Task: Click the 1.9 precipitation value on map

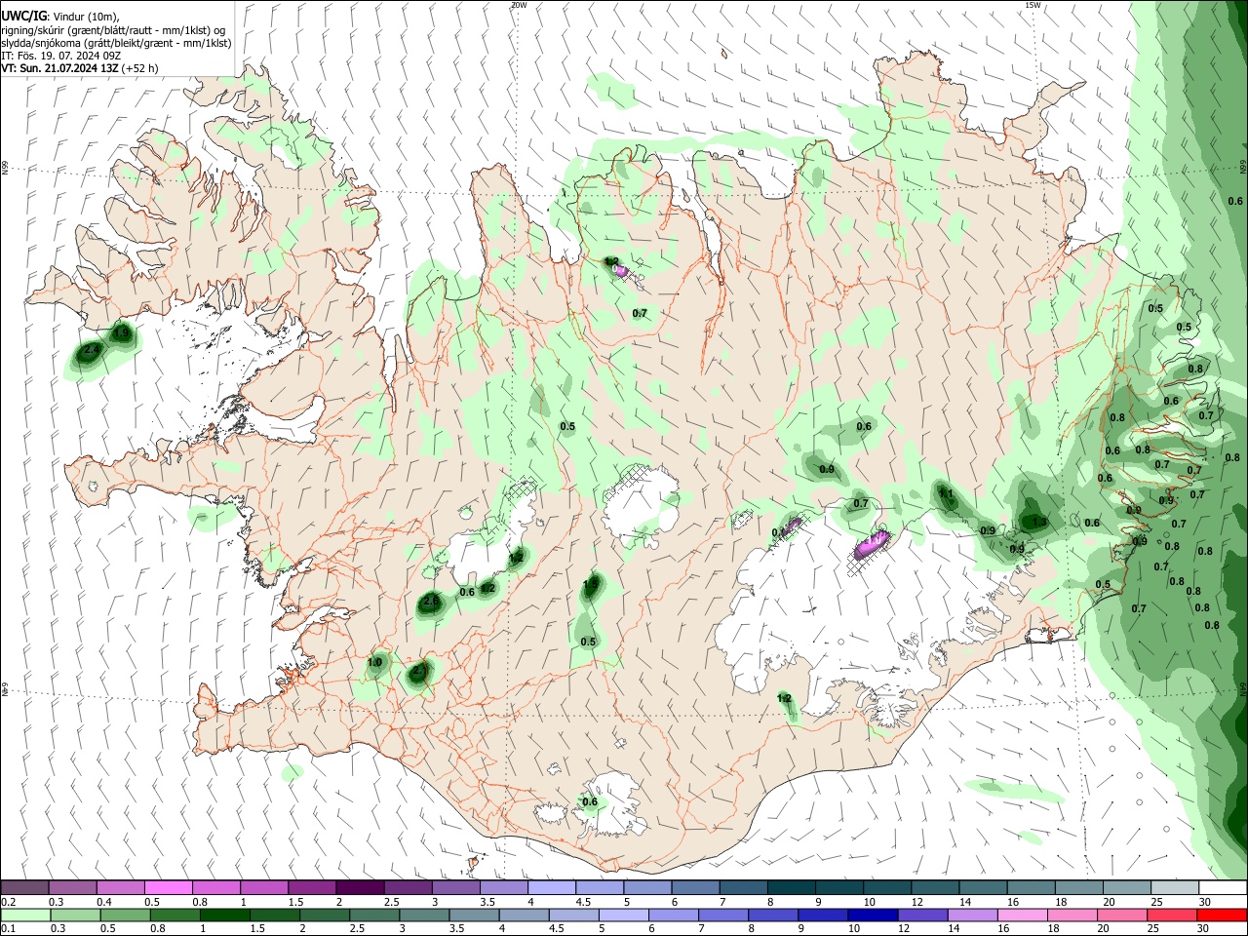Action: point(121,333)
